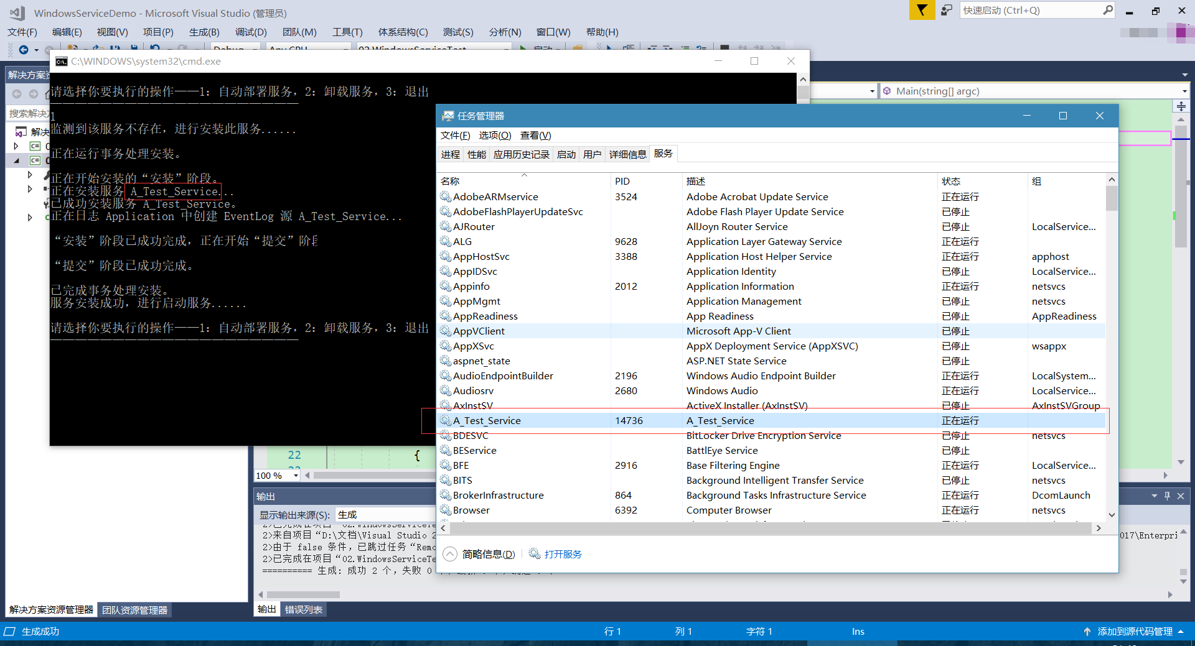
Task: Click the 生成 output source combo box
Action: click(386, 514)
